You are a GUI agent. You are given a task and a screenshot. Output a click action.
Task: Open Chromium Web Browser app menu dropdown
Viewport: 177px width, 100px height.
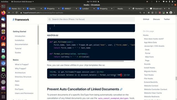pyautogui.click(x=22, y=2)
